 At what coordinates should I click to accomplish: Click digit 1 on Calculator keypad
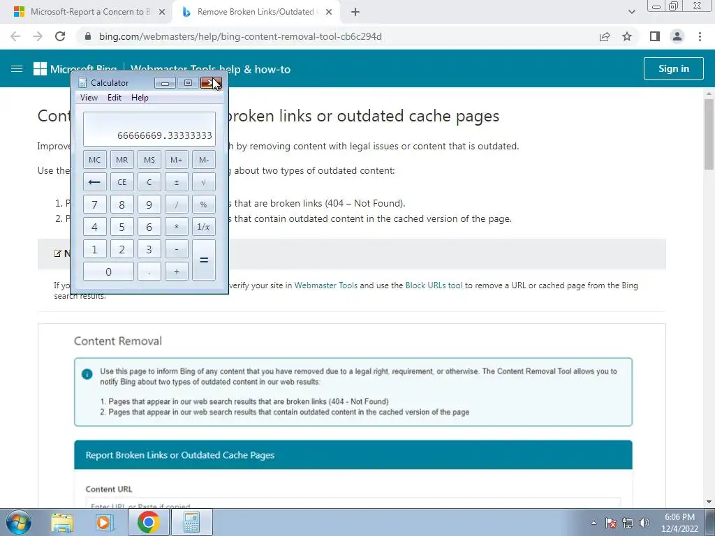tap(94, 249)
